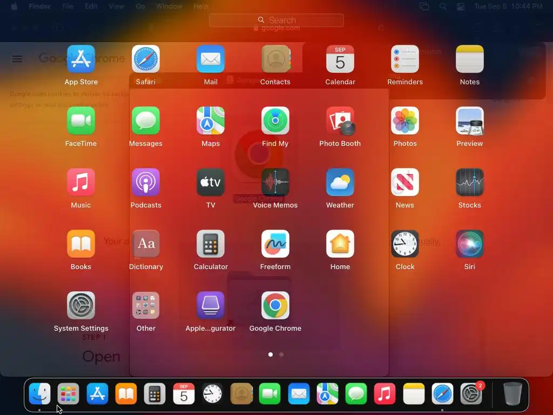Open FaceTime from the Dock
Screen dimensions: 553x415
tap(270, 393)
